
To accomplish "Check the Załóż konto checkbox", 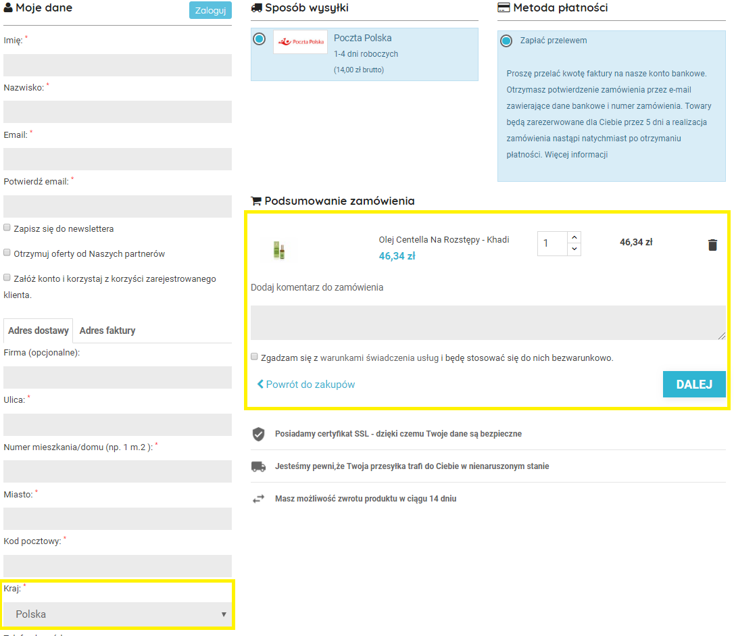I will coord(7,278).
